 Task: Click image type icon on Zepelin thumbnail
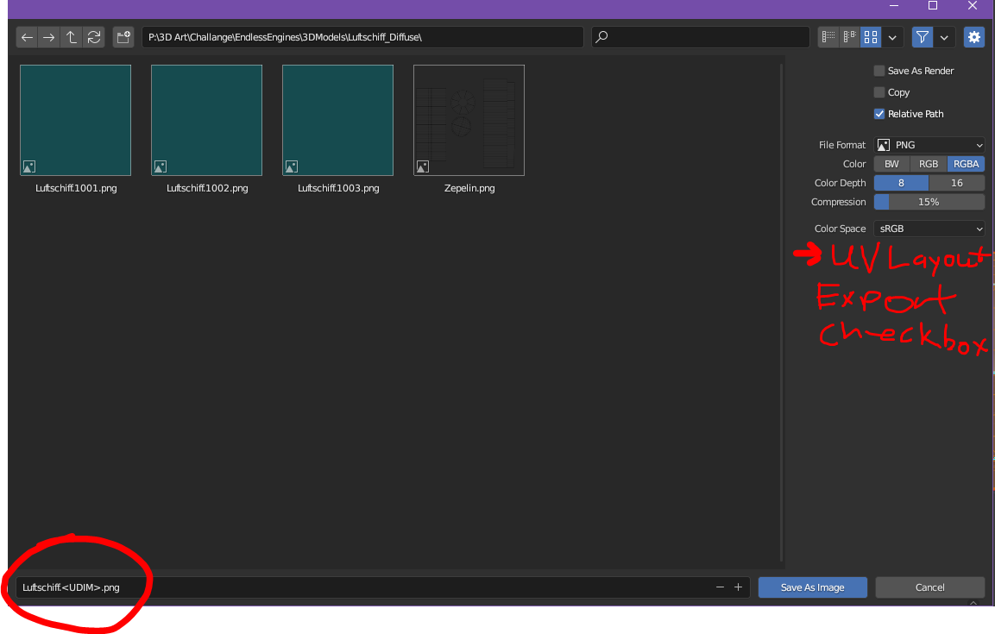[423, 166]
